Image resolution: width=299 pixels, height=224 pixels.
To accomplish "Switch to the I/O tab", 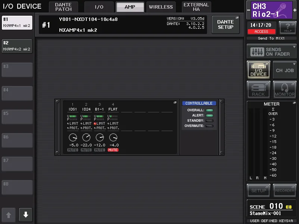I will pos(99,7).
